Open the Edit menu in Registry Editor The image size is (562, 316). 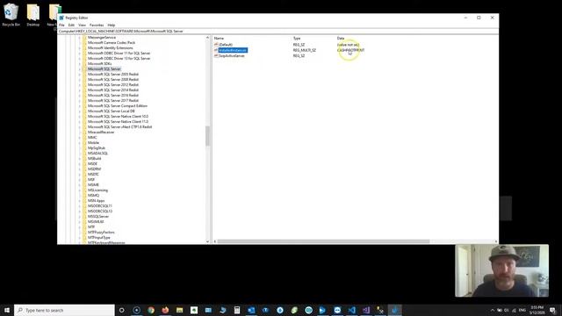(71, 25)
